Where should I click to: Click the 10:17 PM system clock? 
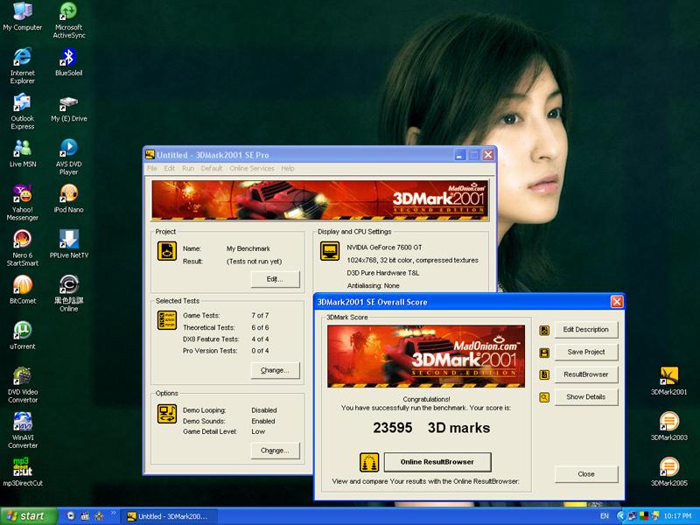coord(677,516)
